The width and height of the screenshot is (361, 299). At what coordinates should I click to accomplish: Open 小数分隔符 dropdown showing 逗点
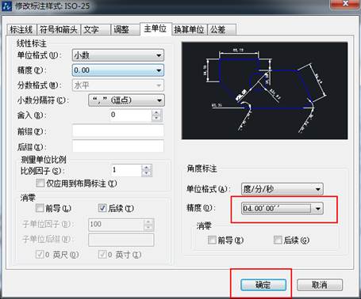click(x=126, y=100)
